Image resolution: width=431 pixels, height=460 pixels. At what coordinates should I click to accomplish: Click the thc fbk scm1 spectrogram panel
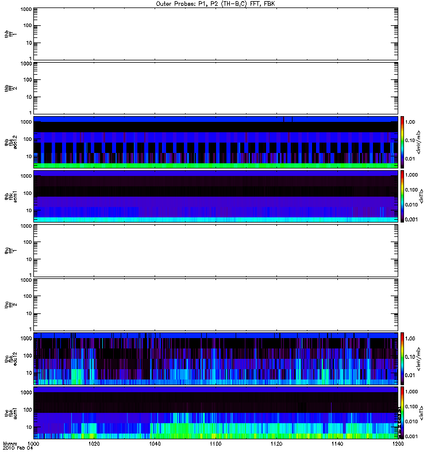pyautogui.click(x=215, y=413)
